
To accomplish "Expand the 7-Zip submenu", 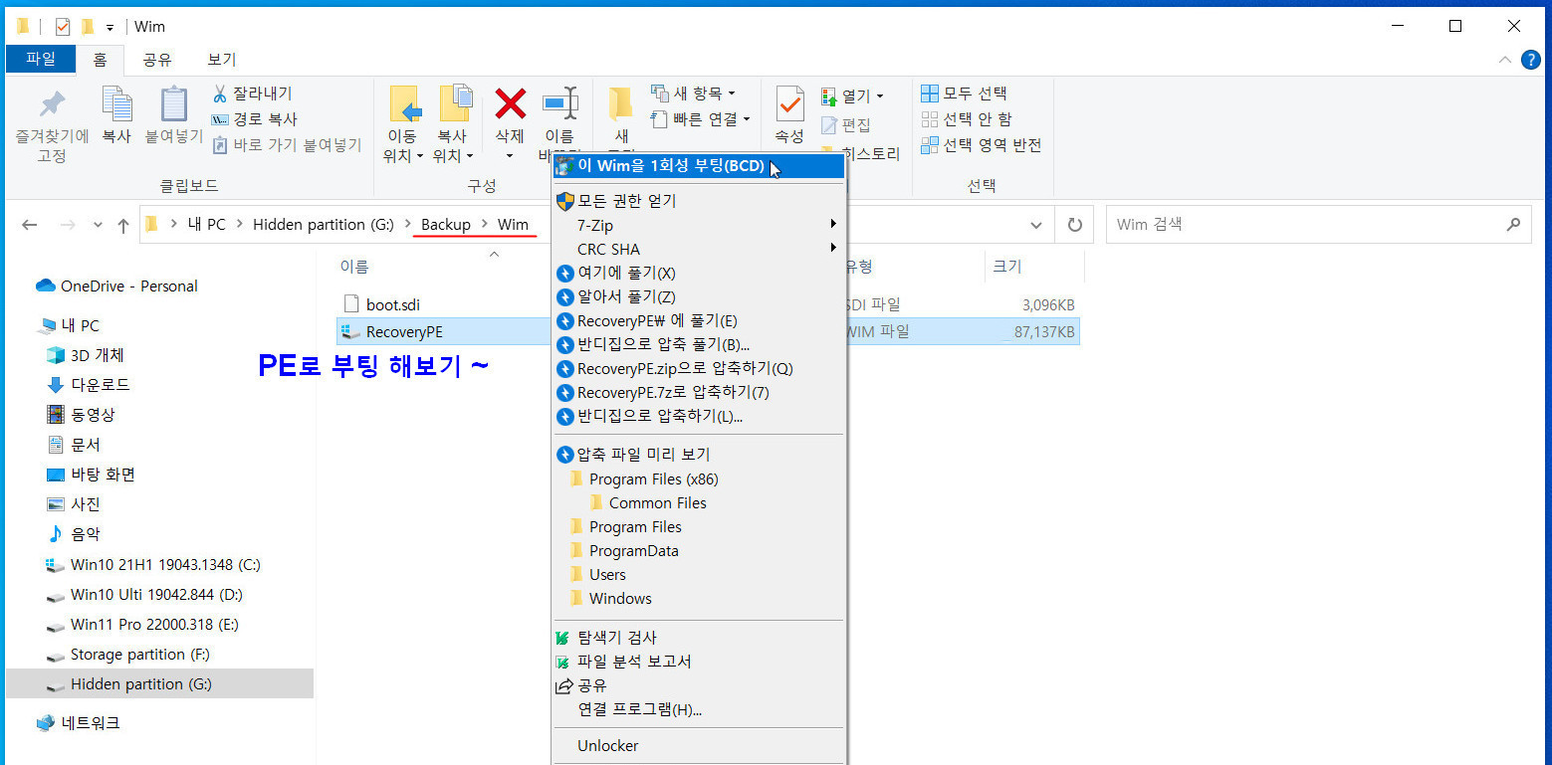I will click(699, 225).
